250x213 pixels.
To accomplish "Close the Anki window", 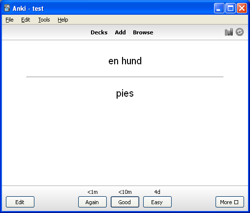I will coord(242,8).
